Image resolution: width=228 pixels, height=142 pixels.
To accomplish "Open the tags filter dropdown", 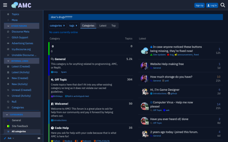I will [73, 26].
